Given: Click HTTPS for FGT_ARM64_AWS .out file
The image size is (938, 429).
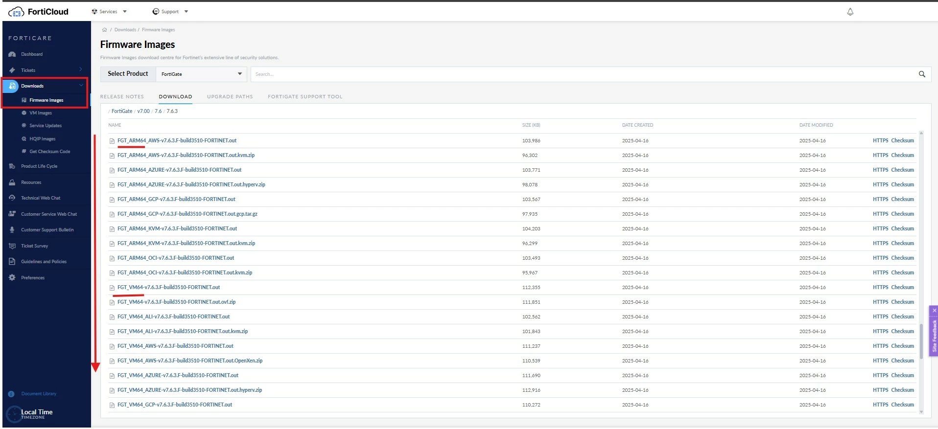Looking at the screenshot, I should coord(880,141).
